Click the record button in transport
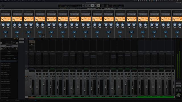 point(96,6)
